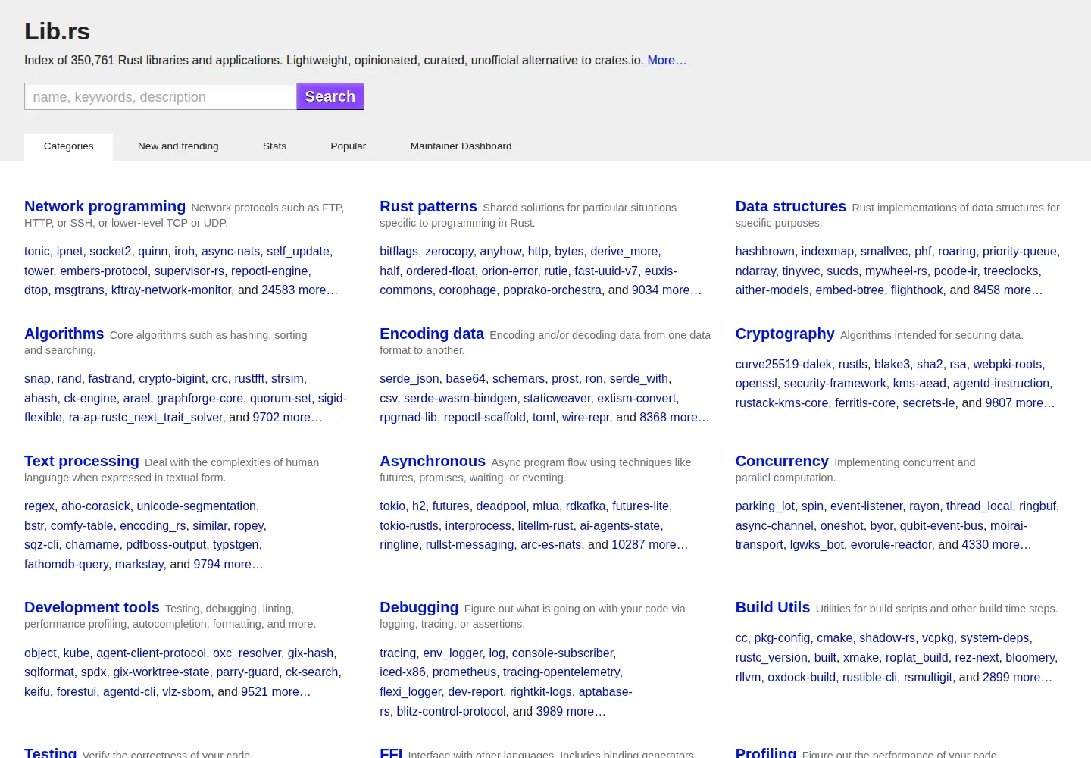The height and width of the screenshot is (758, 1091).
Task: Open the Algorithms category heading
Action: [64, 334]
